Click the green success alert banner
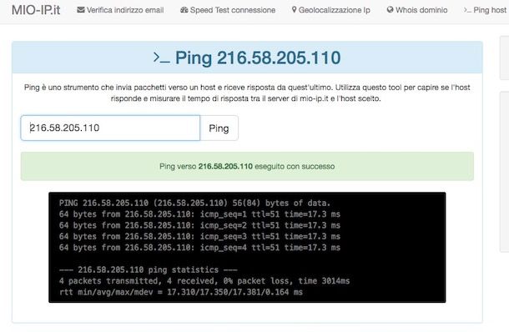Image resolution: width=509 pixels, height=332 pixels. pyautogui.click(x=247, y=166)
